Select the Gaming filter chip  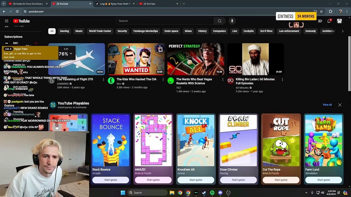[x=64, y=31]
